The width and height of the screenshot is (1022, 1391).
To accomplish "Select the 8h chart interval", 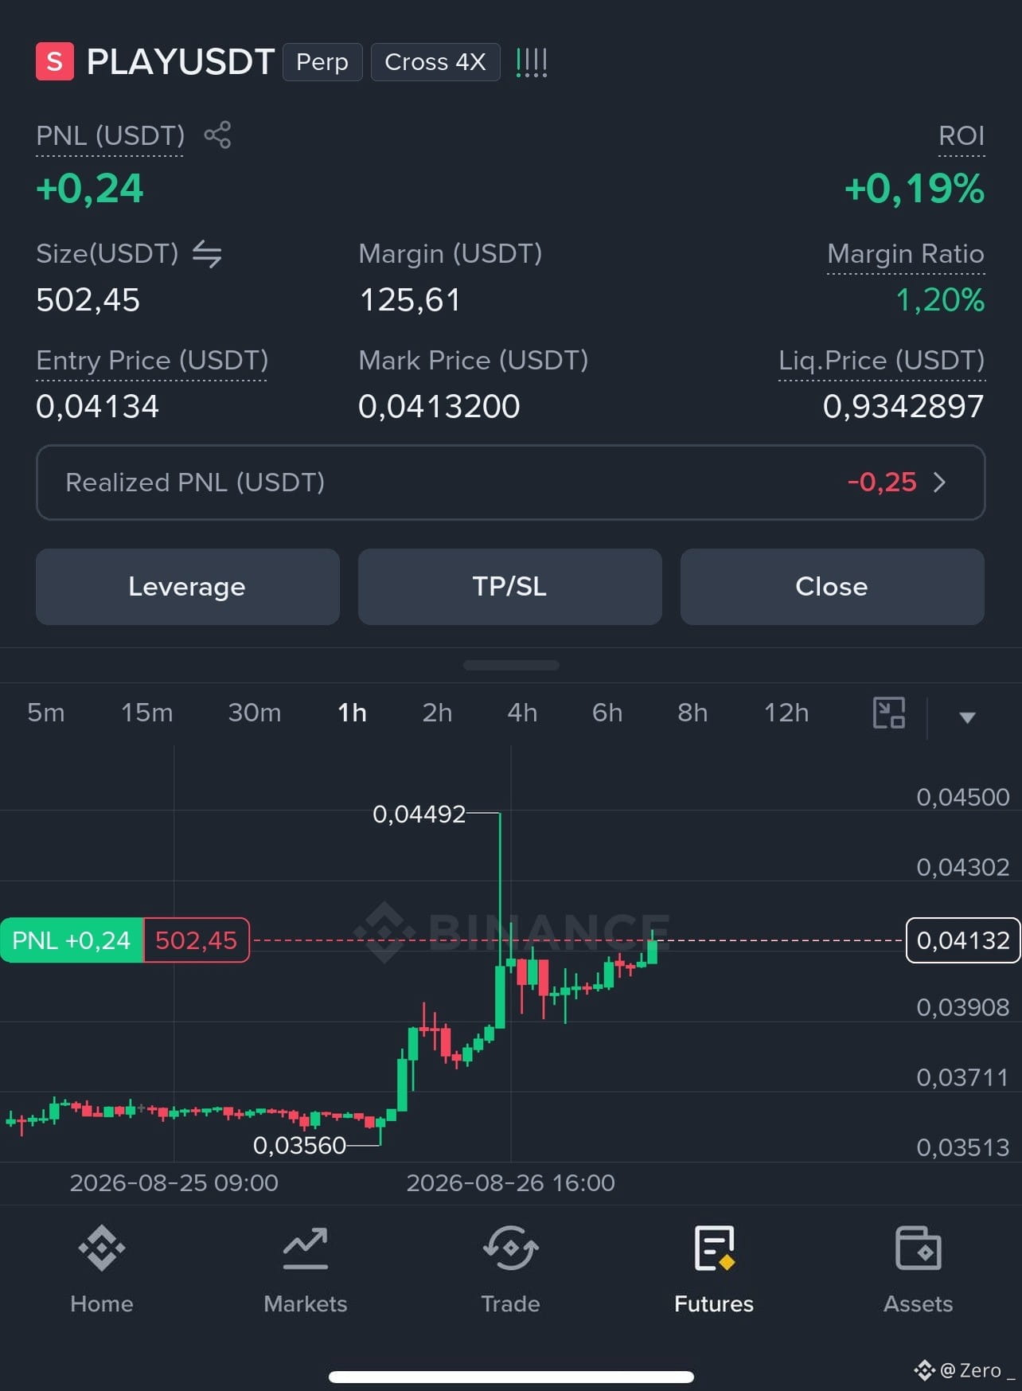I will [x=692, y=713].
